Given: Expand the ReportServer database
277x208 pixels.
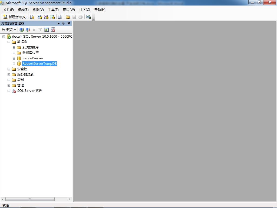Looking at the screenshot, I should [14, 58].
